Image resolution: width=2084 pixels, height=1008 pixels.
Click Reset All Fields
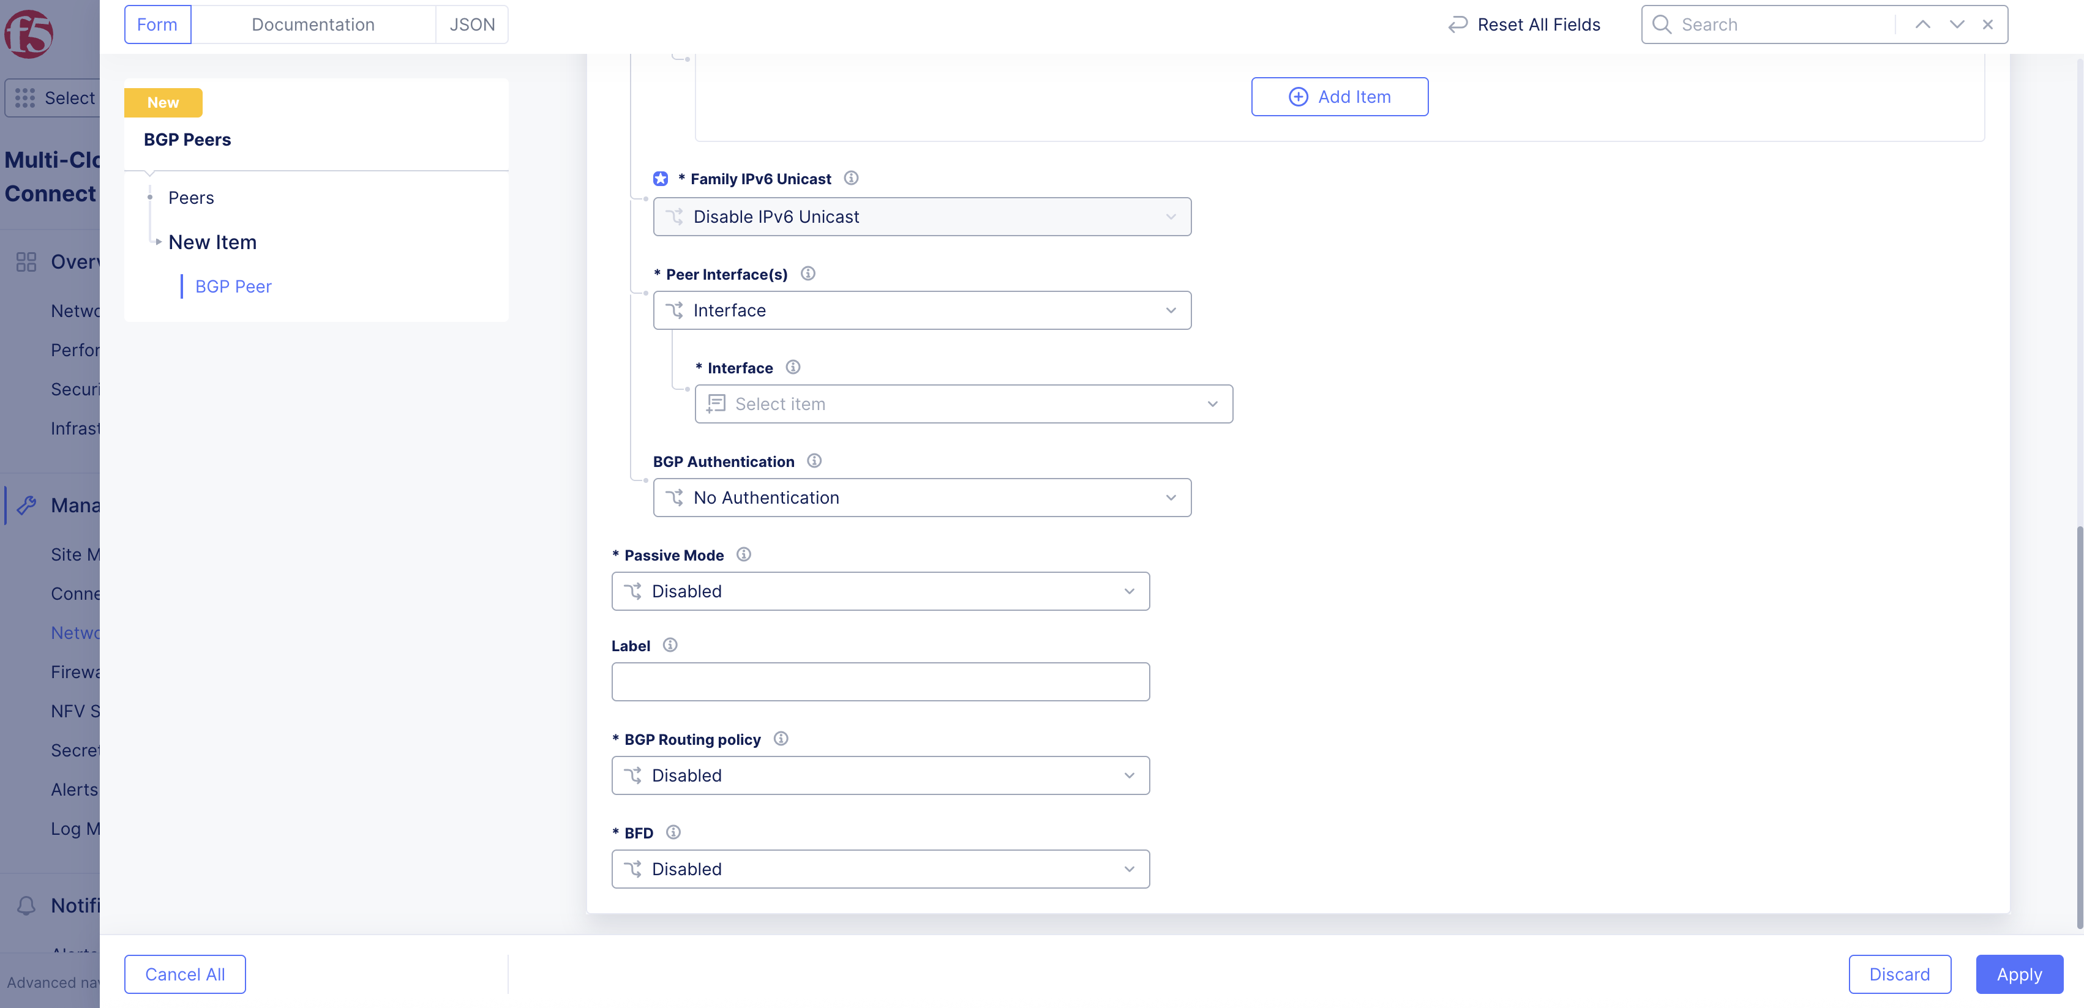[1524, 24]
